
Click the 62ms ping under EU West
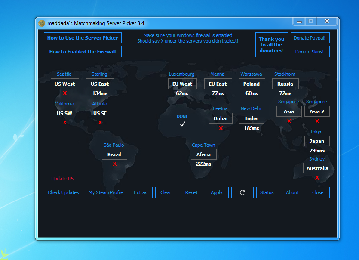[182, 93]
